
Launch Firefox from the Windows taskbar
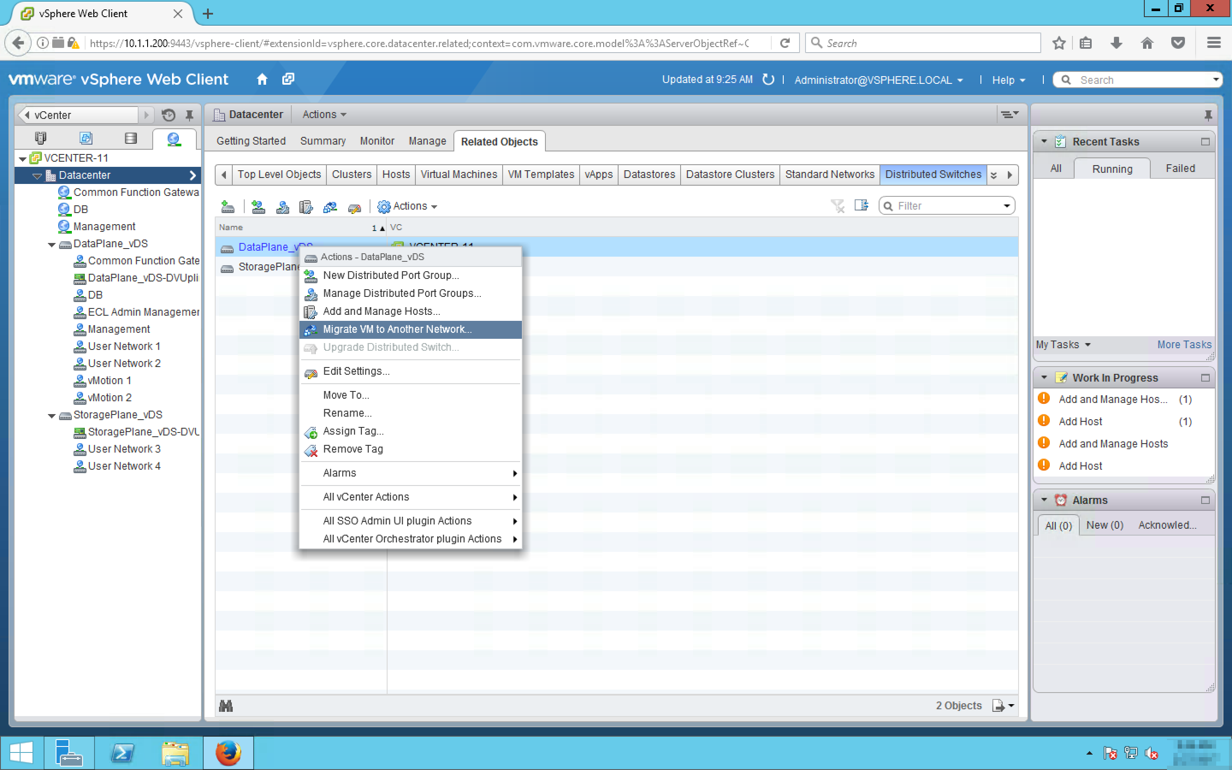pyautogui.click(x=228, y=753)
